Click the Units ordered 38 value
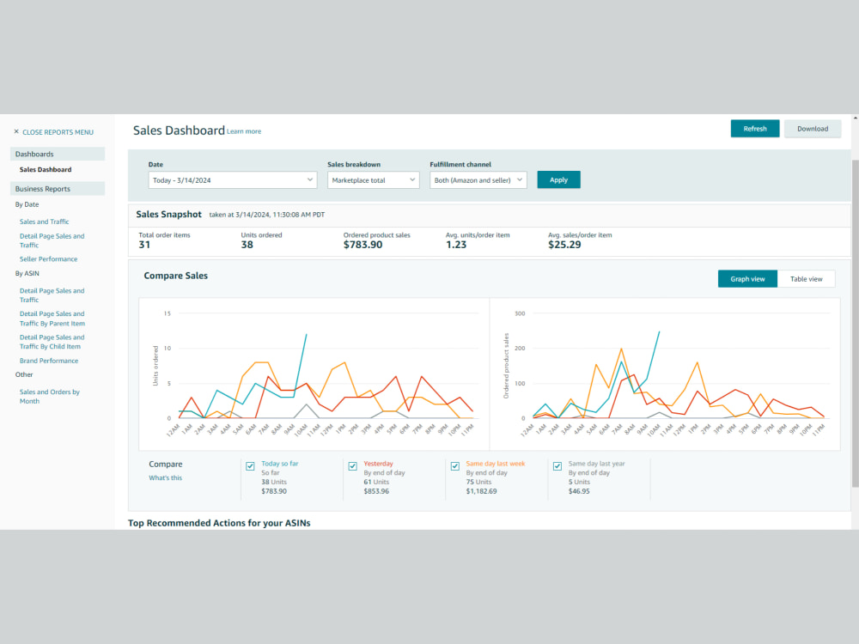This screenshot has width=859, height=644. pos(247,245)
